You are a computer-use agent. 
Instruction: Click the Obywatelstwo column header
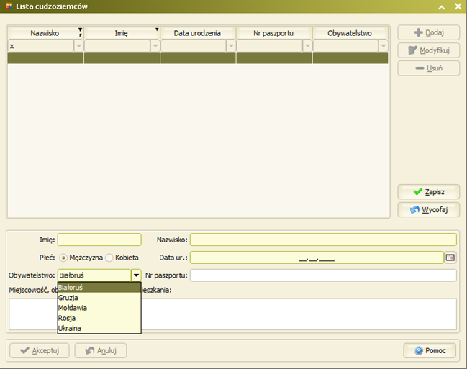[350, 33]
